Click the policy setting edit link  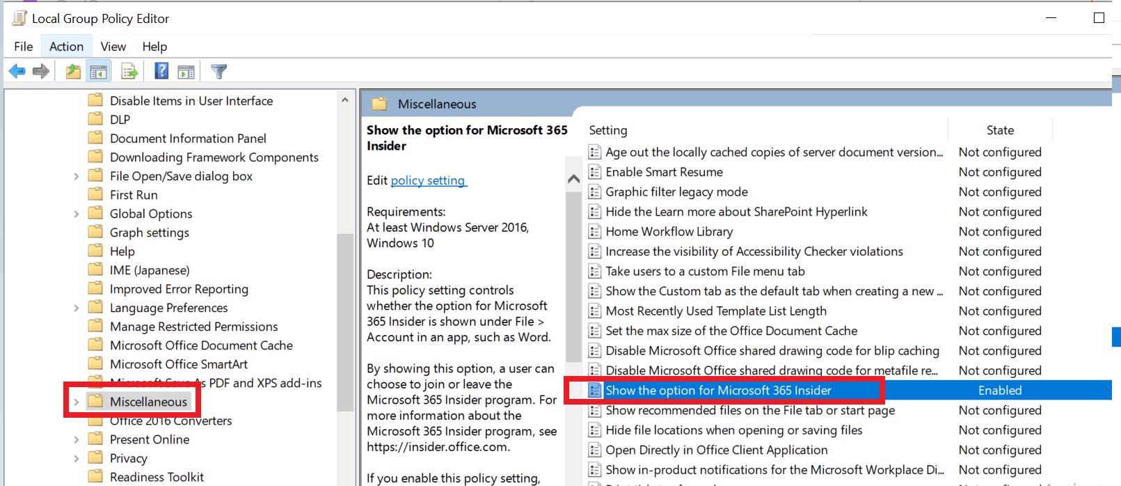pyautogui.click(x=428, y=180)
